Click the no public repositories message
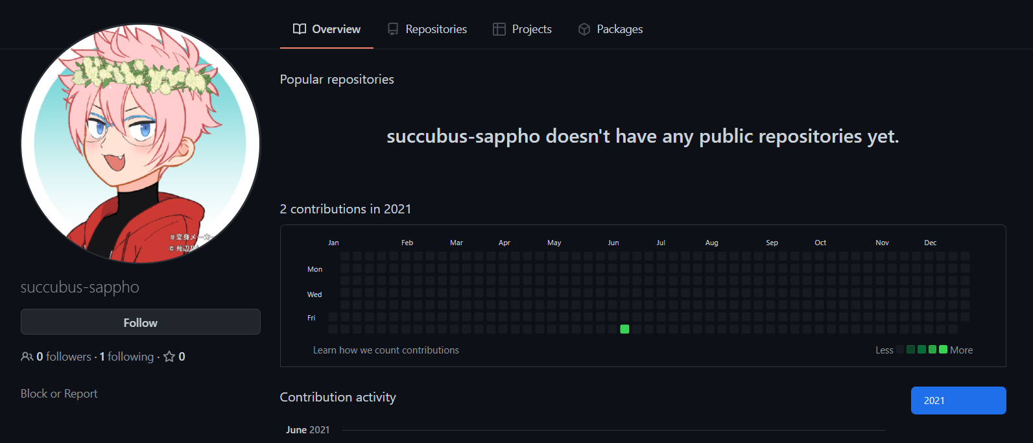Image resolution: width=1033 pixels, height=443 pixels. (x=643, y=136)
